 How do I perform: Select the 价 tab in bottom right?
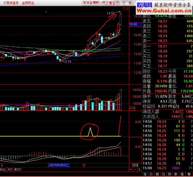coord(151,174)
